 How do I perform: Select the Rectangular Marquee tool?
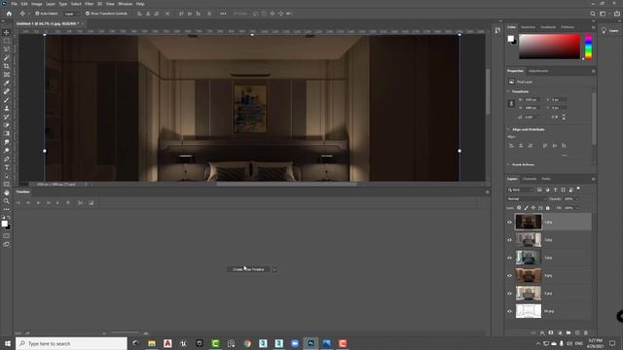pyautogui.click(x=7, y=41)
